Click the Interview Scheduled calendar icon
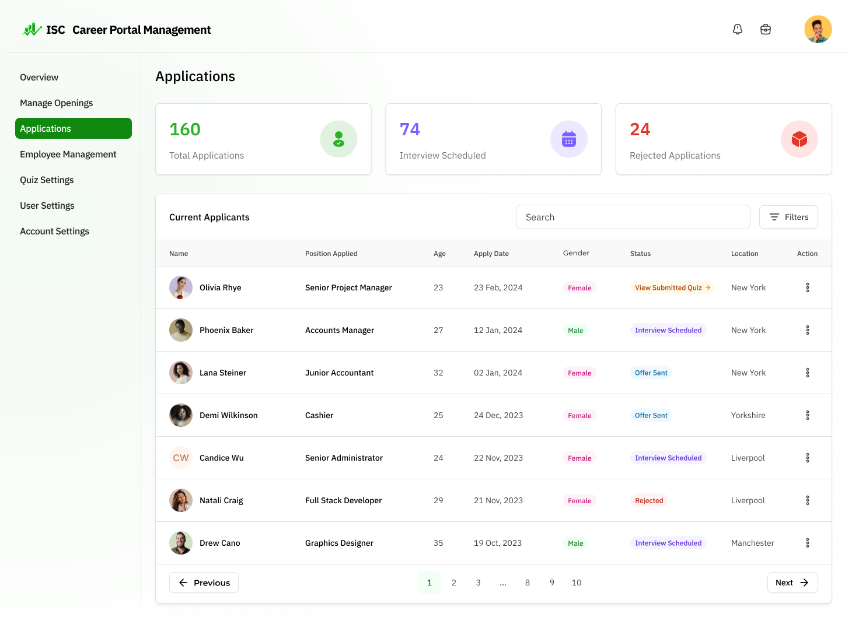Screen dimensions: 852x628 pos(568,139)
